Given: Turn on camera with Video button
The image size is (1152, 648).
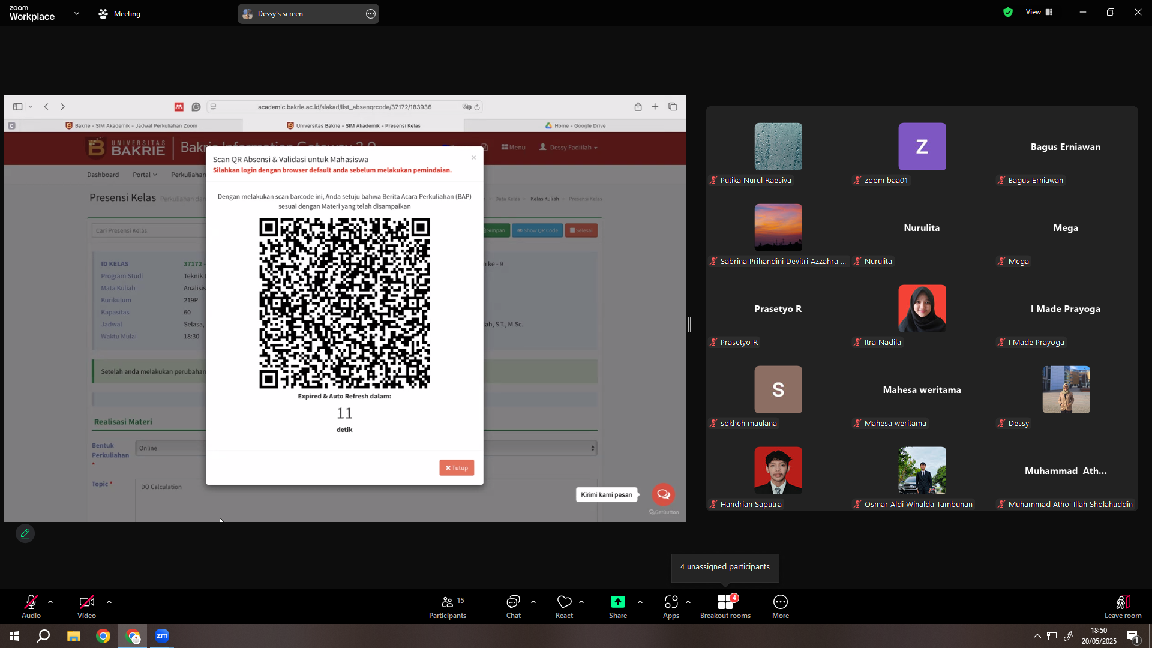Looking at the screenshot, I should click(x=86, y=606).
